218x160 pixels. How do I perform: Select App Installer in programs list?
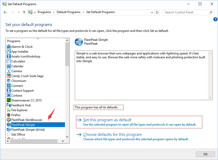tap(20, 52)
